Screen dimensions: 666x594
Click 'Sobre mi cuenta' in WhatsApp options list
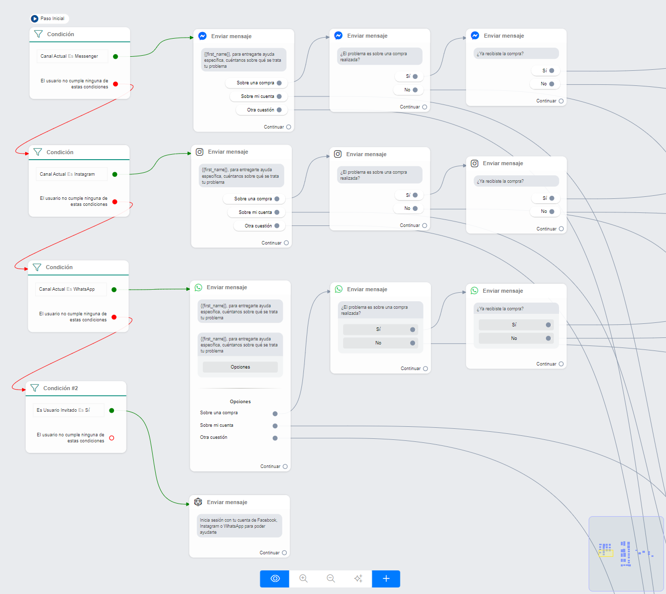coord(216,425)
